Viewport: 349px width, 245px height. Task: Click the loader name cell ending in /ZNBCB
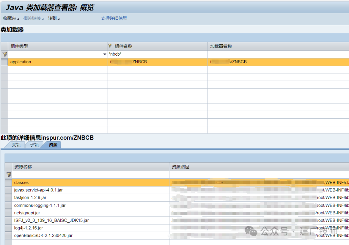click(x=278, y=62)
